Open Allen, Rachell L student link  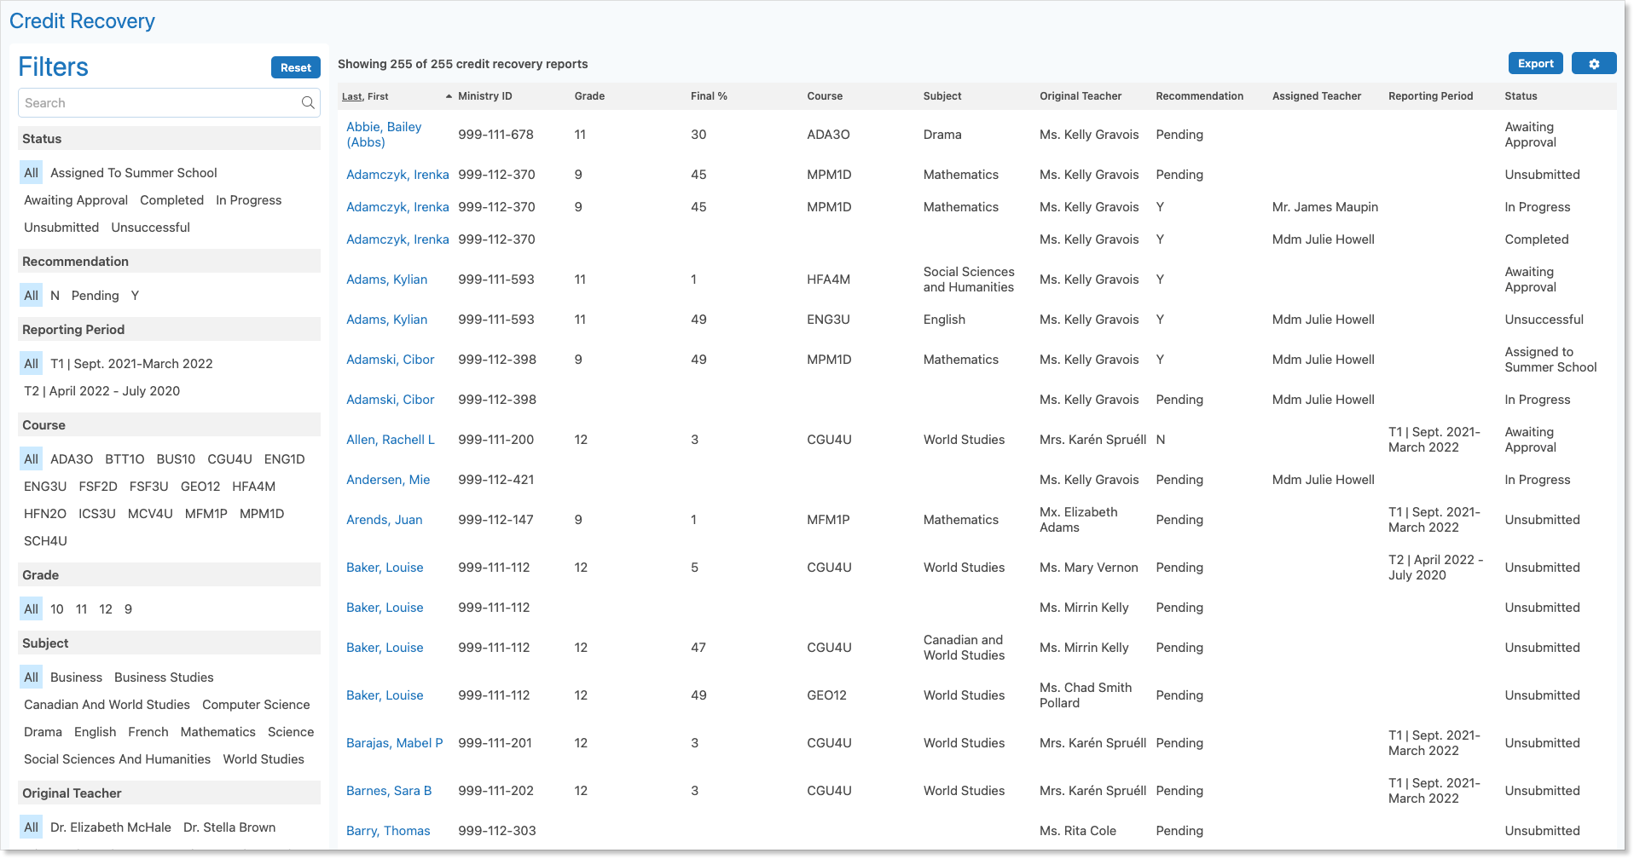click(x=391, y=440)
